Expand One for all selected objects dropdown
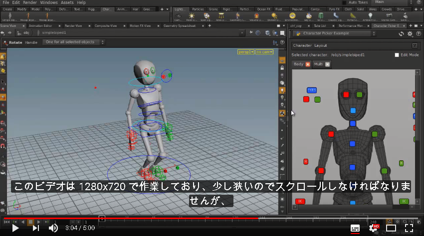Viewport: 424px width, 236px height. point(73,42)
